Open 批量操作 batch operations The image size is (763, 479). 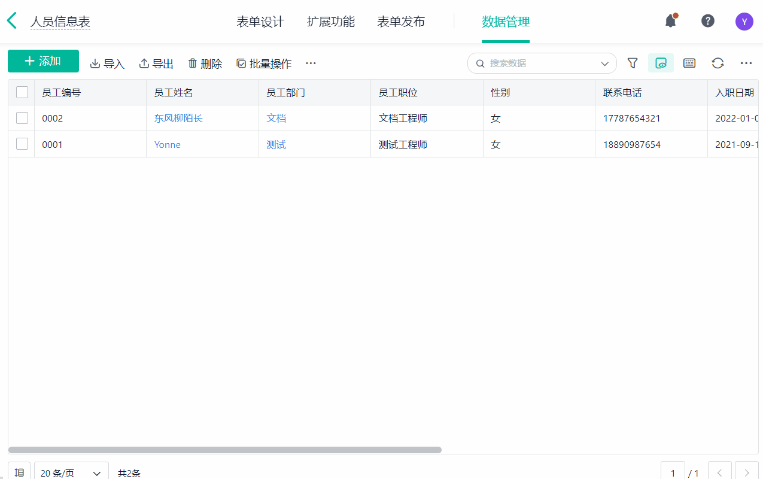point(264,63)
